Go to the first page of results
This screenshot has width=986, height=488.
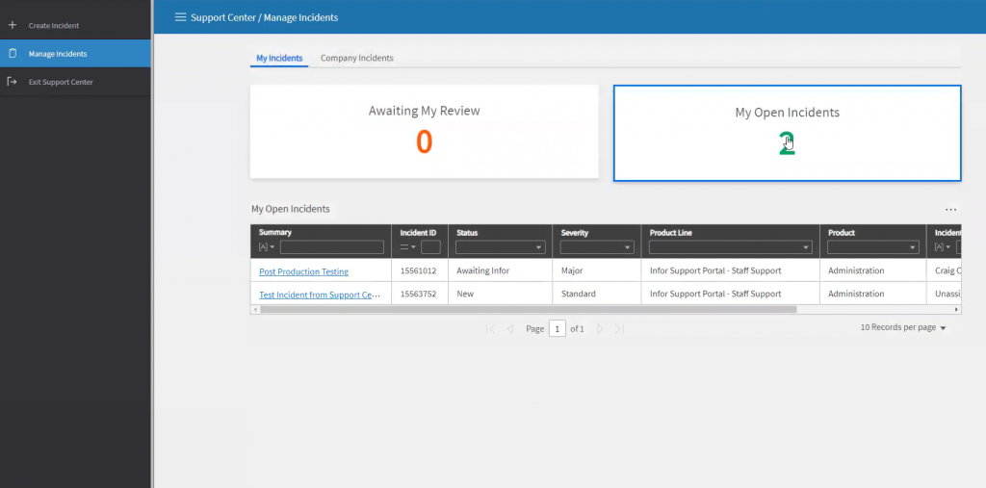tap(491, 329)
